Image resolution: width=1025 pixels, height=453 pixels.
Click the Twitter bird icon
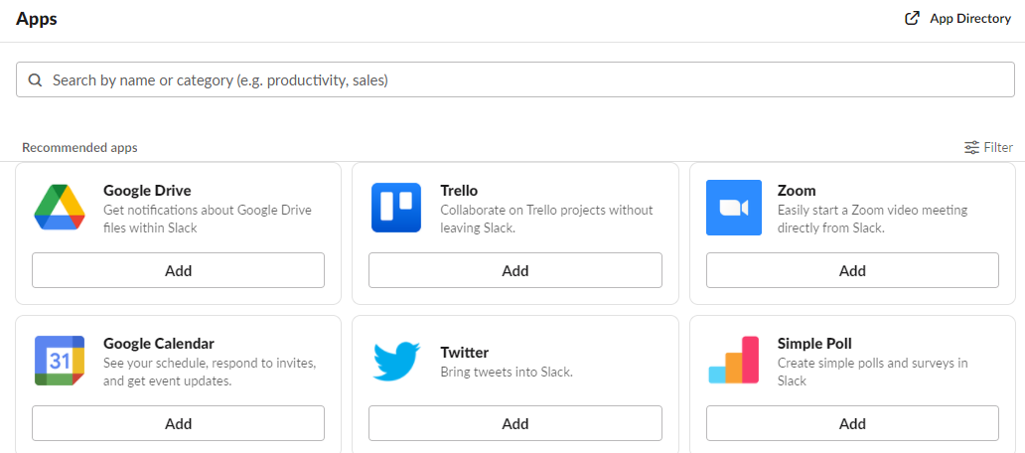[396, 361]
